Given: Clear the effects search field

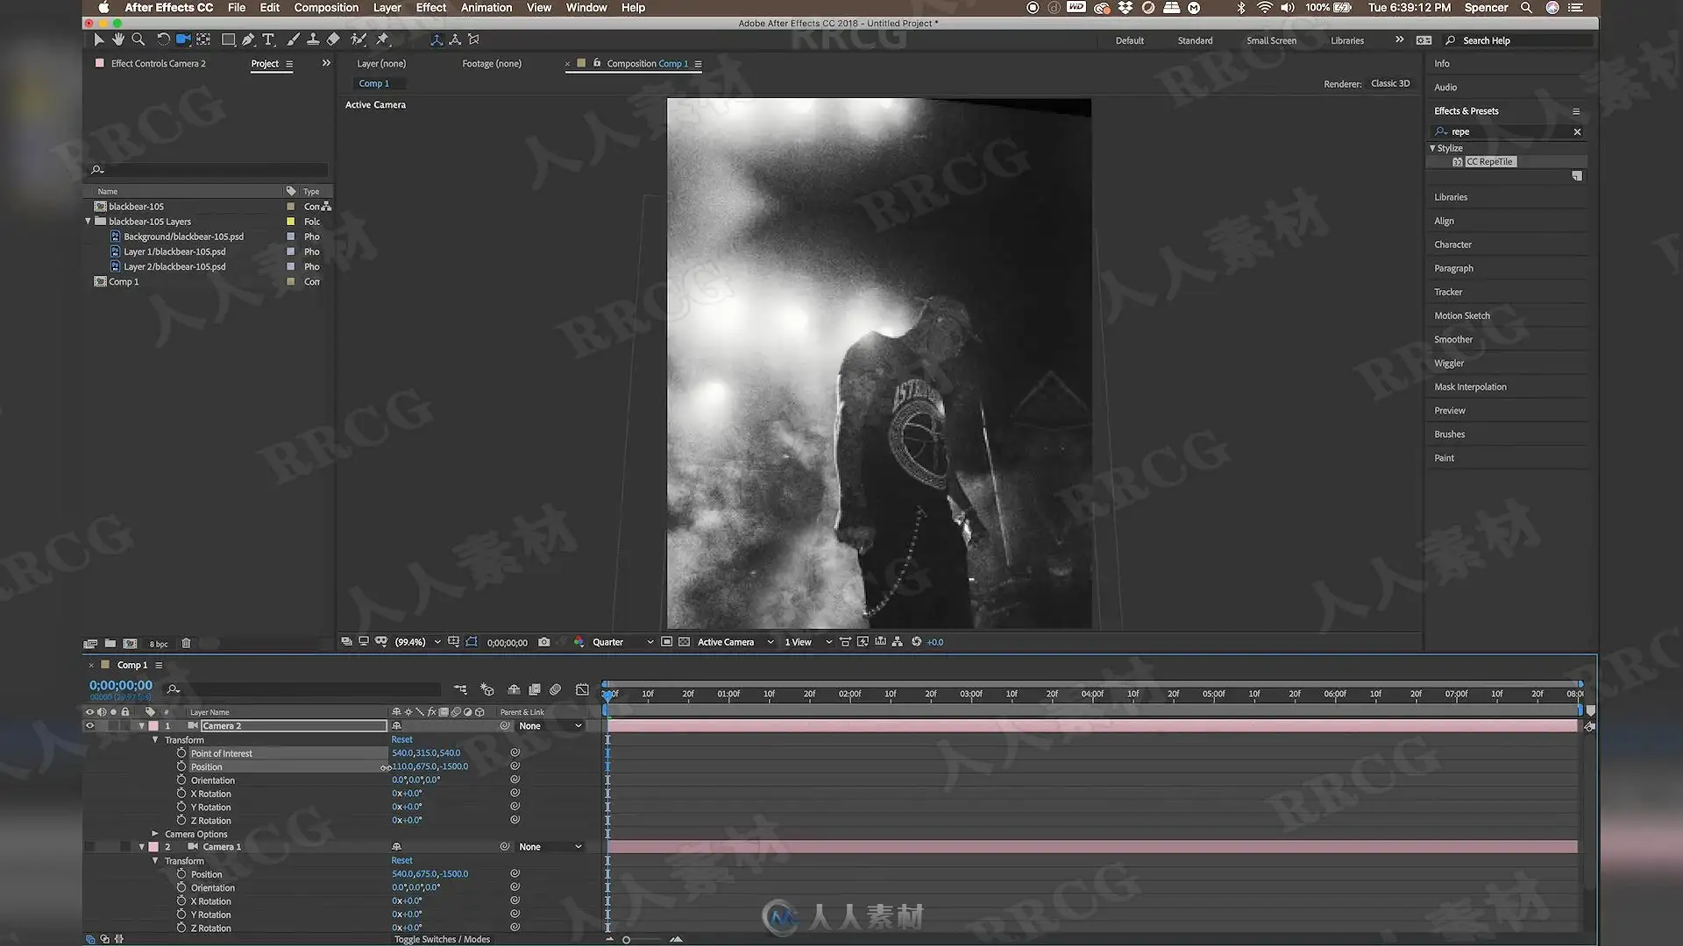Looking at the screenshot, I should click(x=1577, y=131).
